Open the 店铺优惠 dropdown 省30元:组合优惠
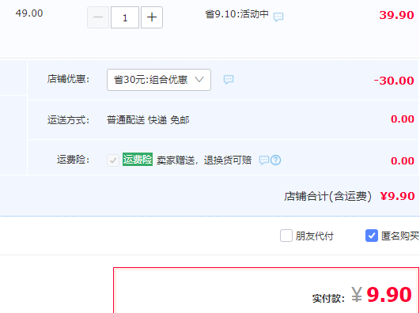Screen dimensions: 420x313 pyautogui.click(x=159, y=80)
